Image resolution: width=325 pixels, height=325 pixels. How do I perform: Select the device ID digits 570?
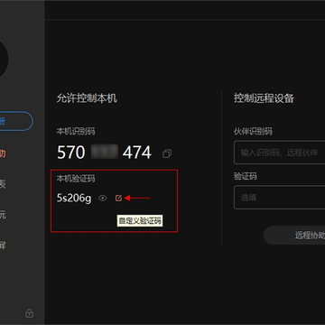71,153
